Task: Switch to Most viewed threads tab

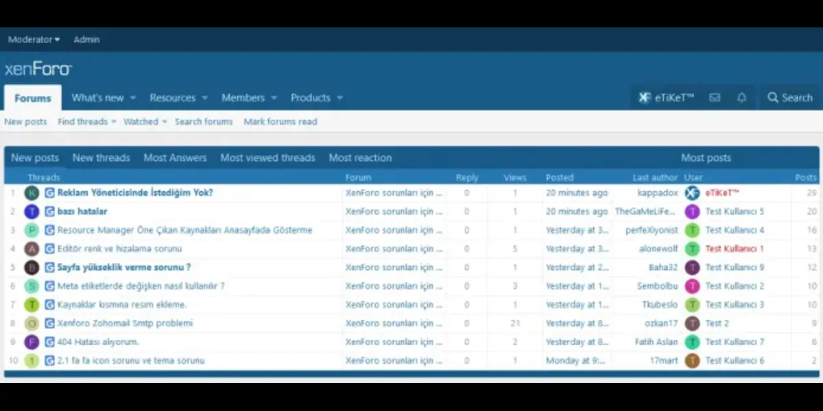Action: click(267, 158)
